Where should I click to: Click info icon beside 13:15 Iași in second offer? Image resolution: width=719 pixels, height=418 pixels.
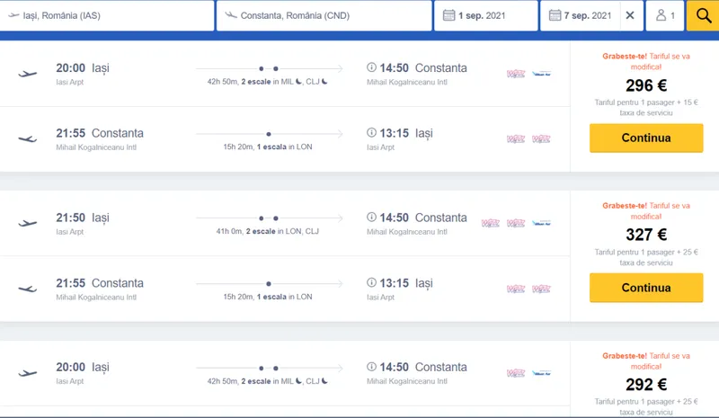tap(372, 283)
